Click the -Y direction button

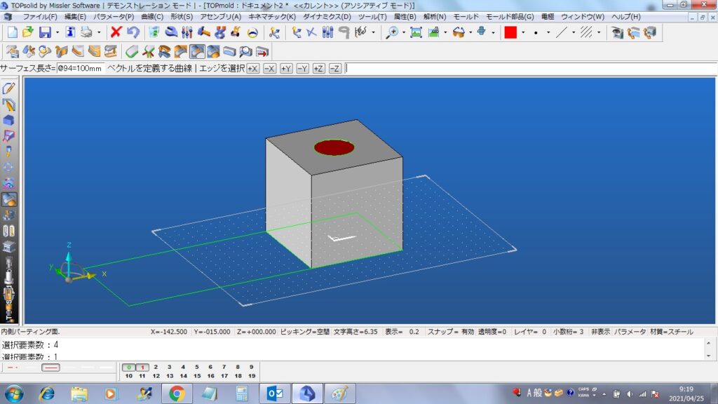click(302, 68)
